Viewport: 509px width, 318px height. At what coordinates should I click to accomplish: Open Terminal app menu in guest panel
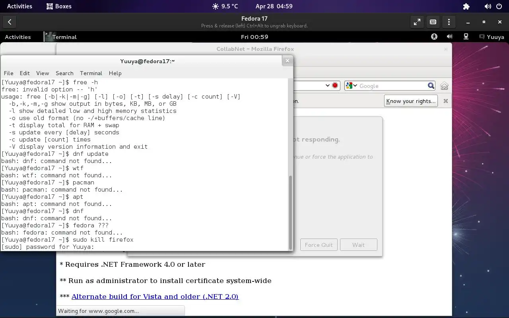pyautogui.click(x=60, y=37)
